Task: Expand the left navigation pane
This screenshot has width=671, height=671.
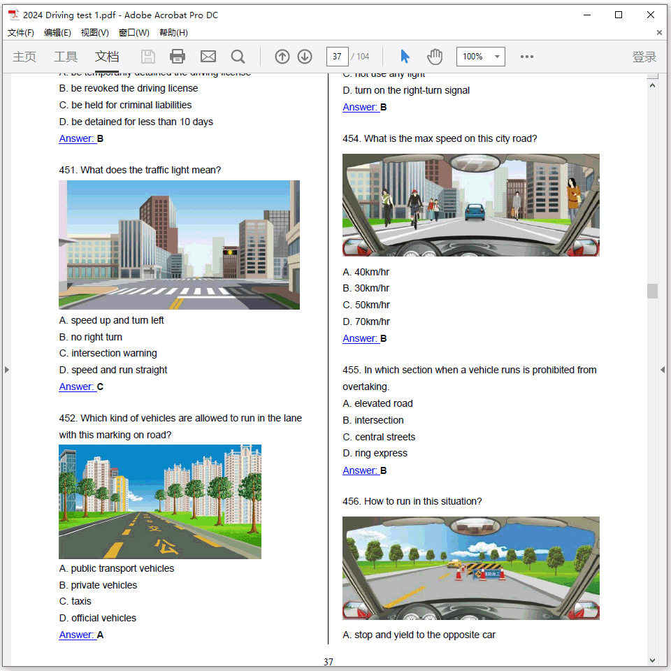Action: coord(7,369)
